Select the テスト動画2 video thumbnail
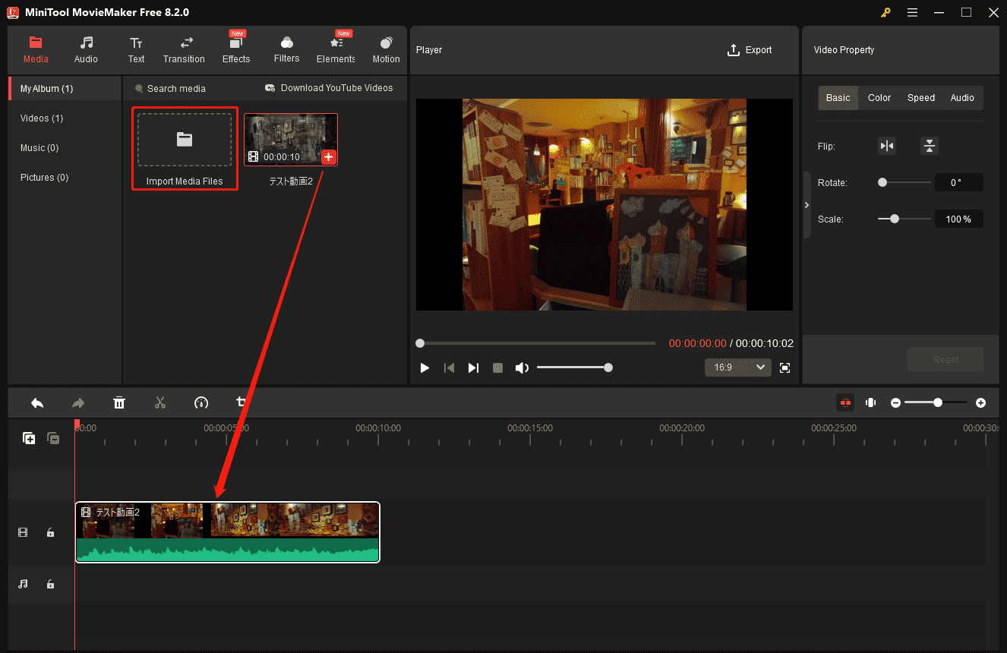 (x=291, y=140)
